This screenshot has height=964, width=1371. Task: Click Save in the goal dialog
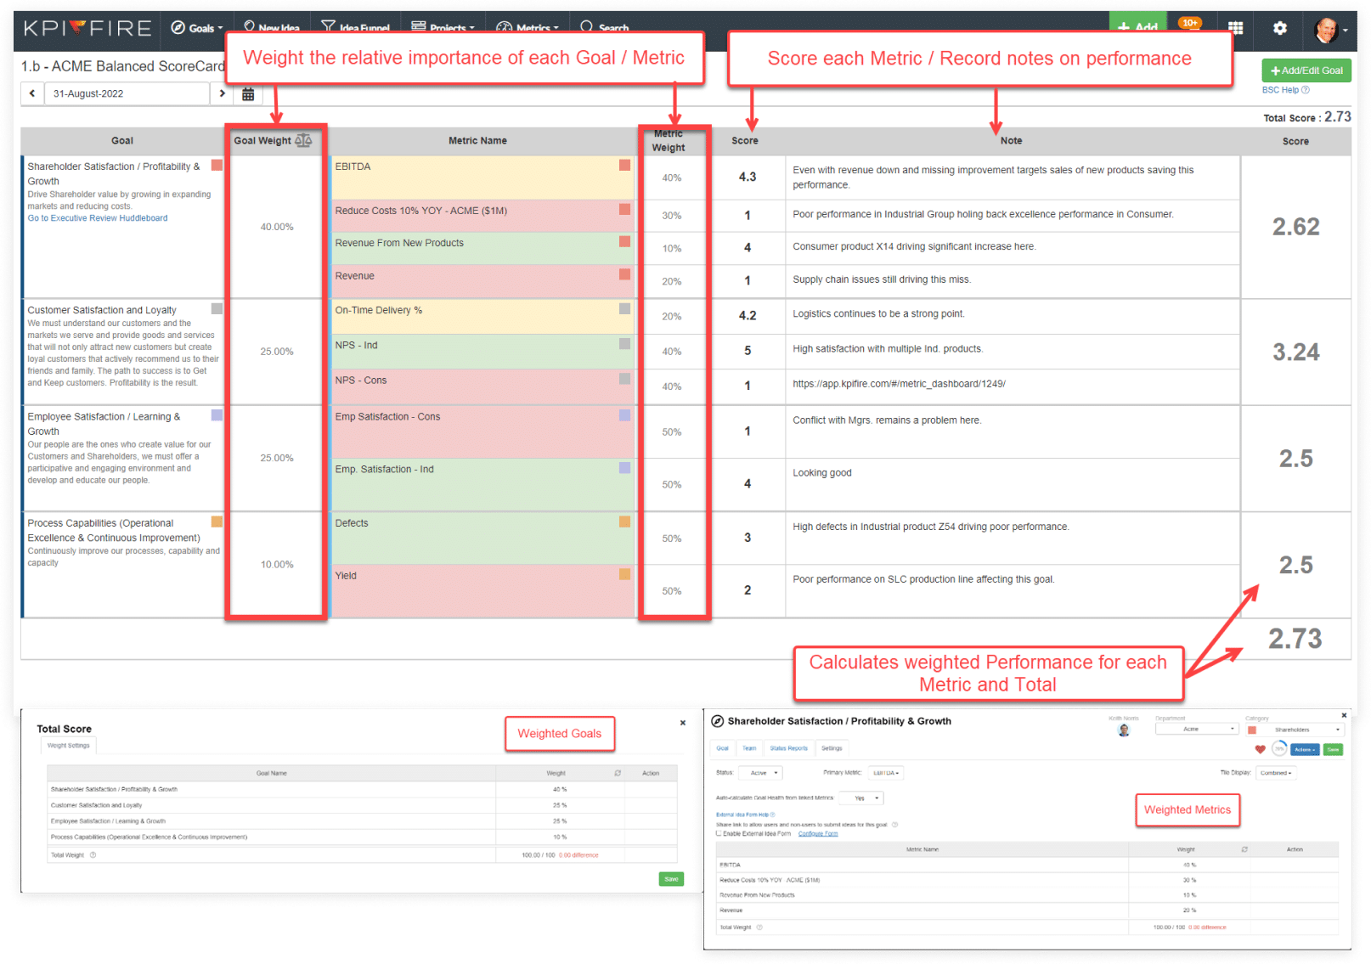coord(1333,749)
